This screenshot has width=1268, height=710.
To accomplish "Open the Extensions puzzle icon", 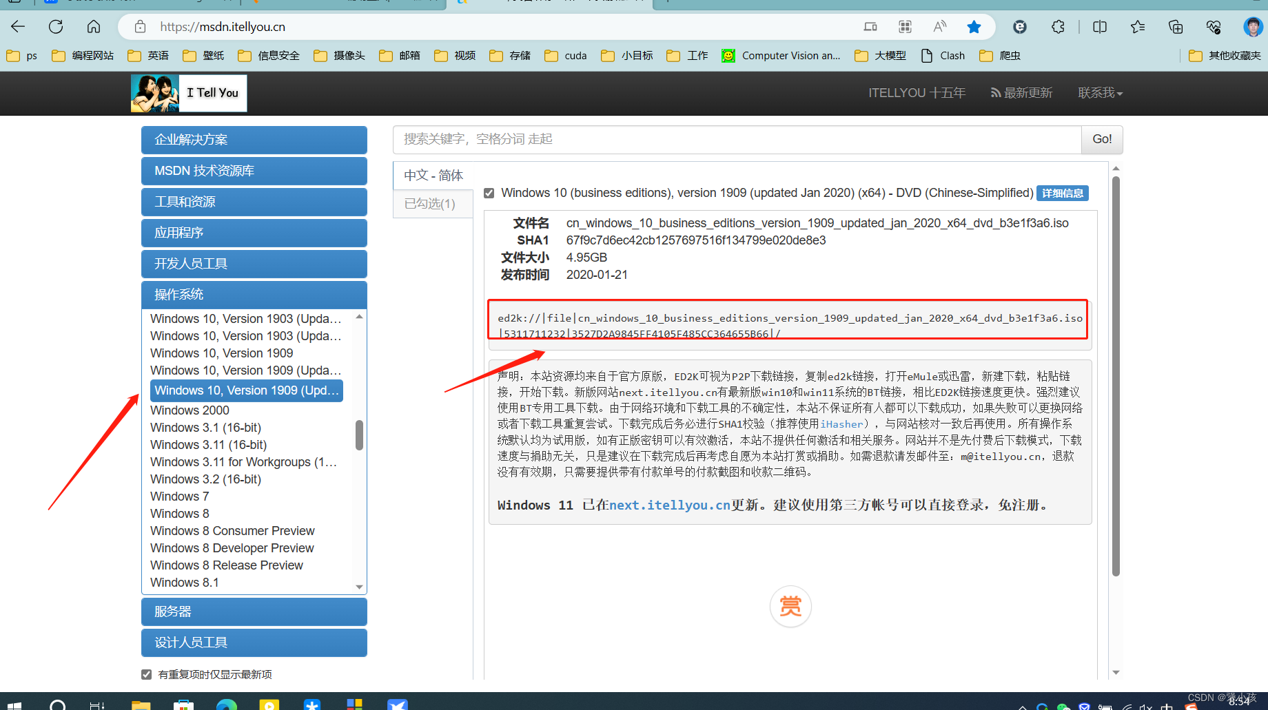I will coord(1058,27).
